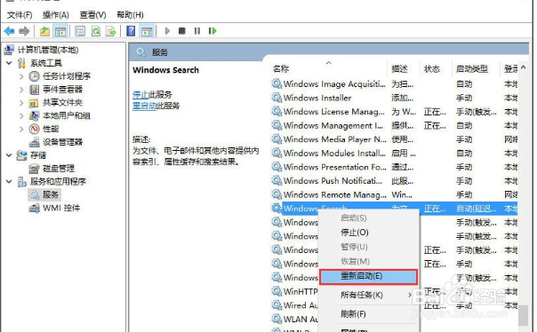Select Windows Management Instrumentation row
Screen dimensions: 537x332
click(395, 125)
